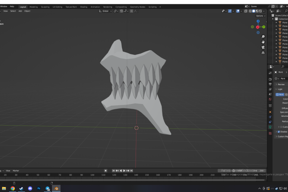Viewport: 288px width, 192px height.
Task: Open the Tool properties wrench icon
Action: click(270, 73)
